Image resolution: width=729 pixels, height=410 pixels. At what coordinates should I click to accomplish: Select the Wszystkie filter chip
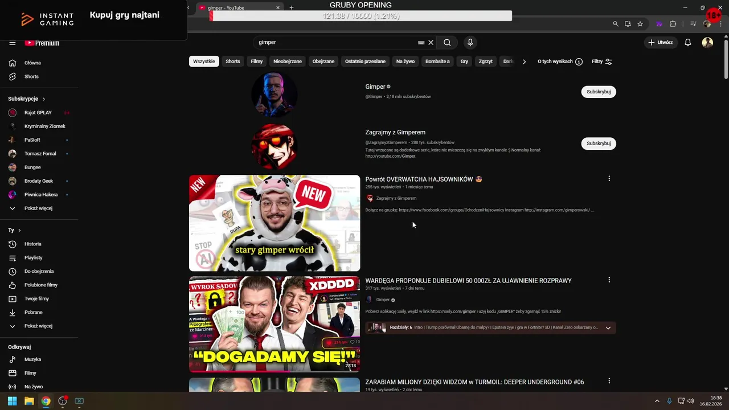[x=204, y=61]
